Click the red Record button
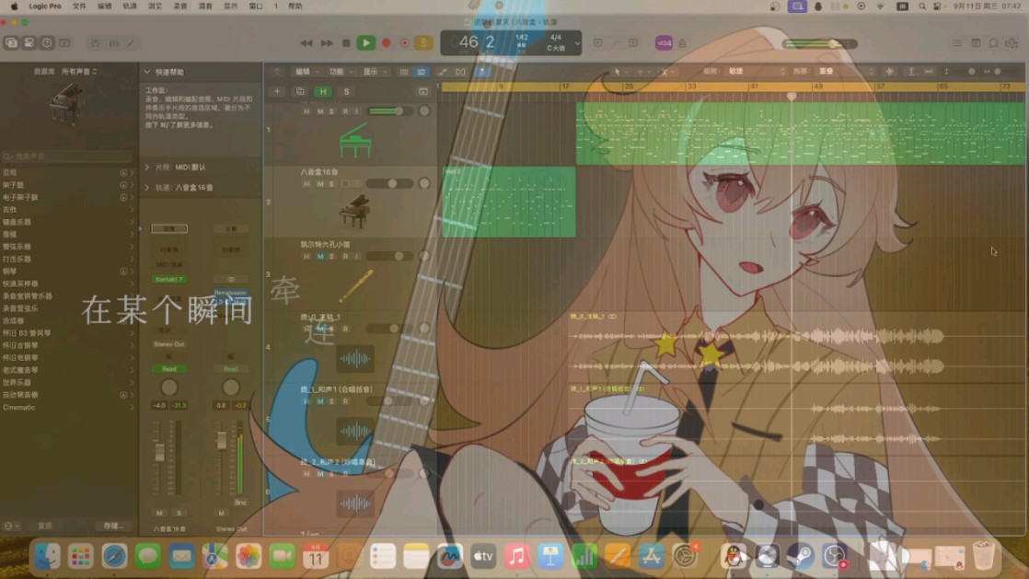1029x579 pixels. [387, 43]
